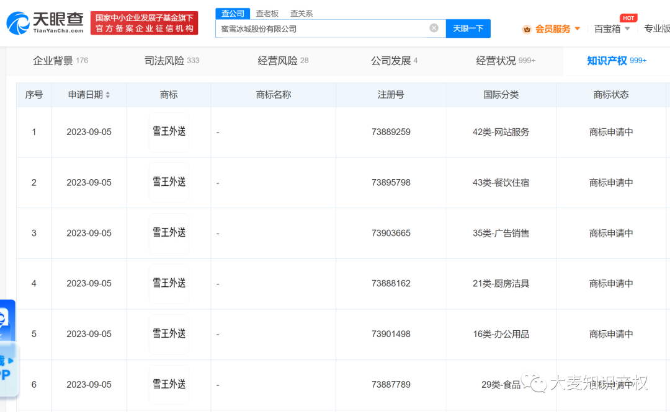Clear the search box using the X icon

(x=434, y=27)
